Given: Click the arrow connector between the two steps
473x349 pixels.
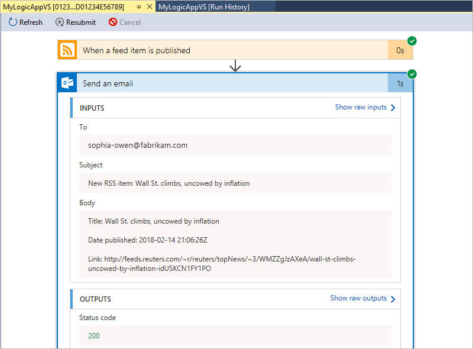Looking at the screenshot, I should point(235,66).
